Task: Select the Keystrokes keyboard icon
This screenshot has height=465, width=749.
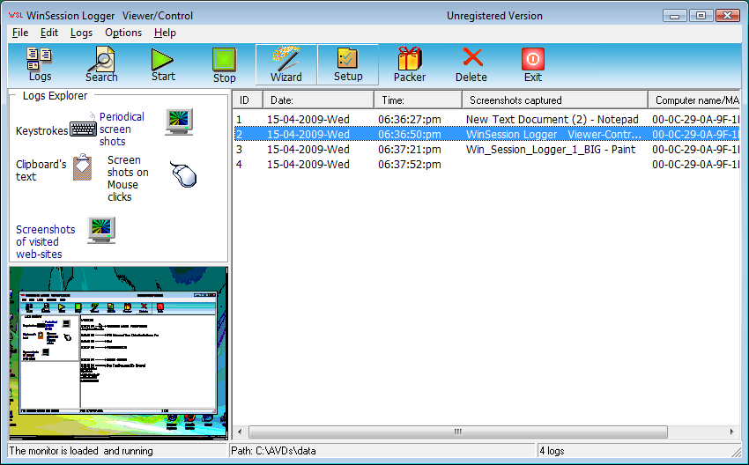Action: click(x=84, y=129)
